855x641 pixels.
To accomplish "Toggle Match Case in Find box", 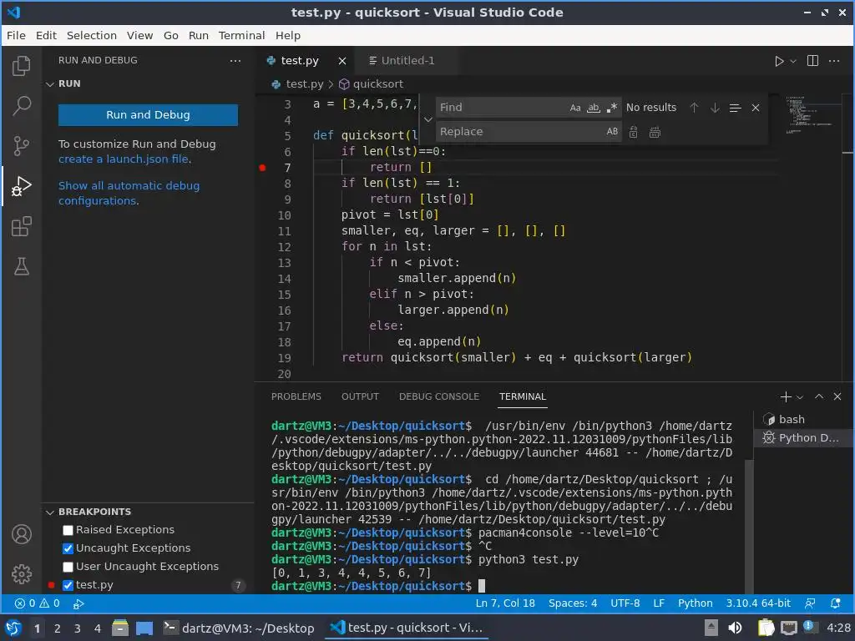I will point(575,108).
